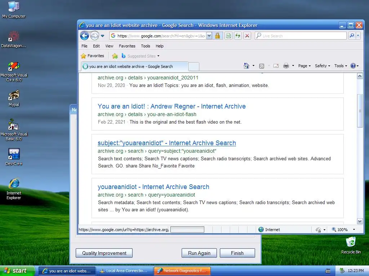The height and width of the screenshot is (276, 369).
Task: Click the address bar URL field
Action: 158,36
